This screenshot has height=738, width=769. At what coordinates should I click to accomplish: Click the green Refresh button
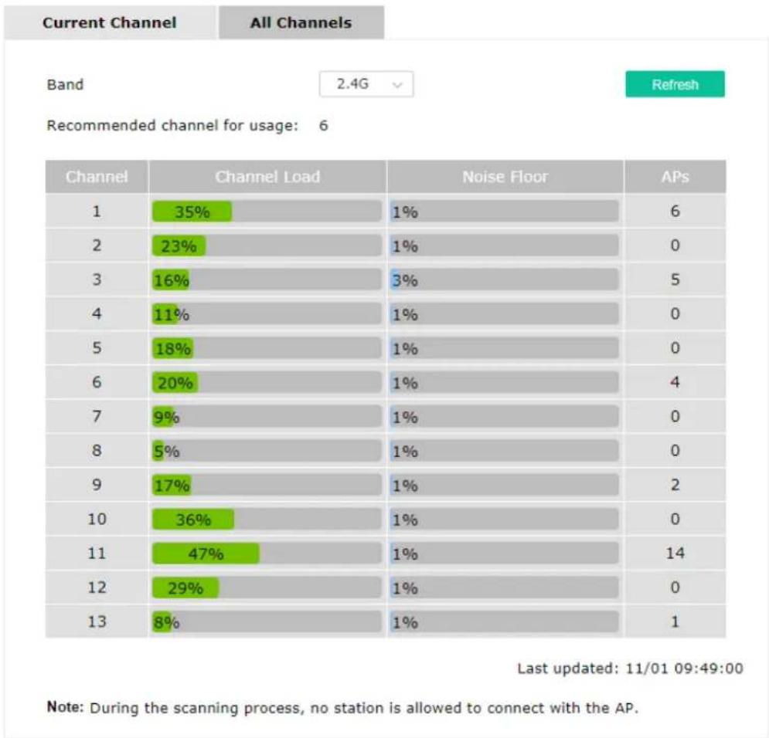(x=675, y=84)
